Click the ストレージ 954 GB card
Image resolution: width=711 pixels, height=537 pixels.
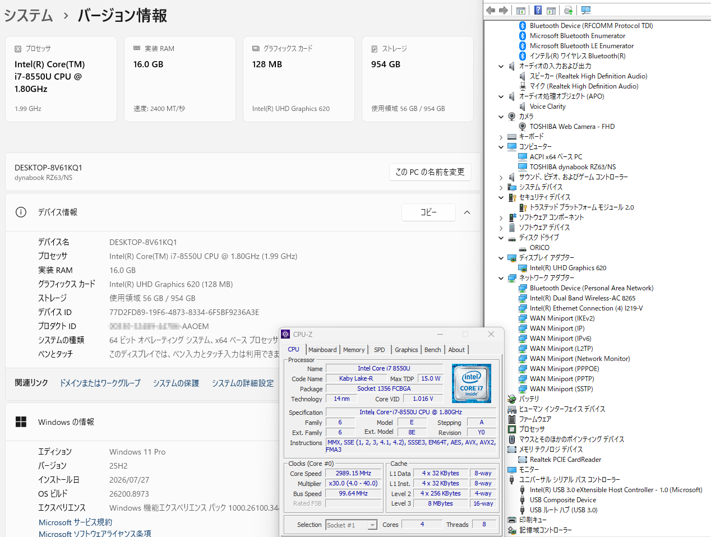tap(418, 79)
